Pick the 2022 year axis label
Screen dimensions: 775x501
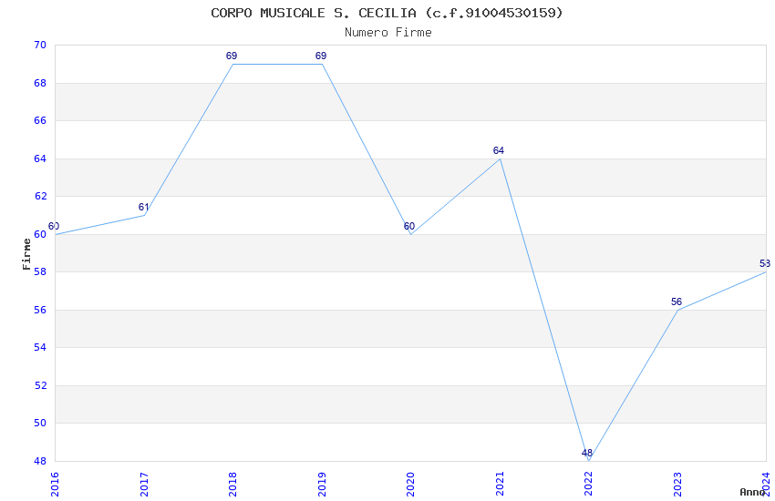click(x=589, y=484)
